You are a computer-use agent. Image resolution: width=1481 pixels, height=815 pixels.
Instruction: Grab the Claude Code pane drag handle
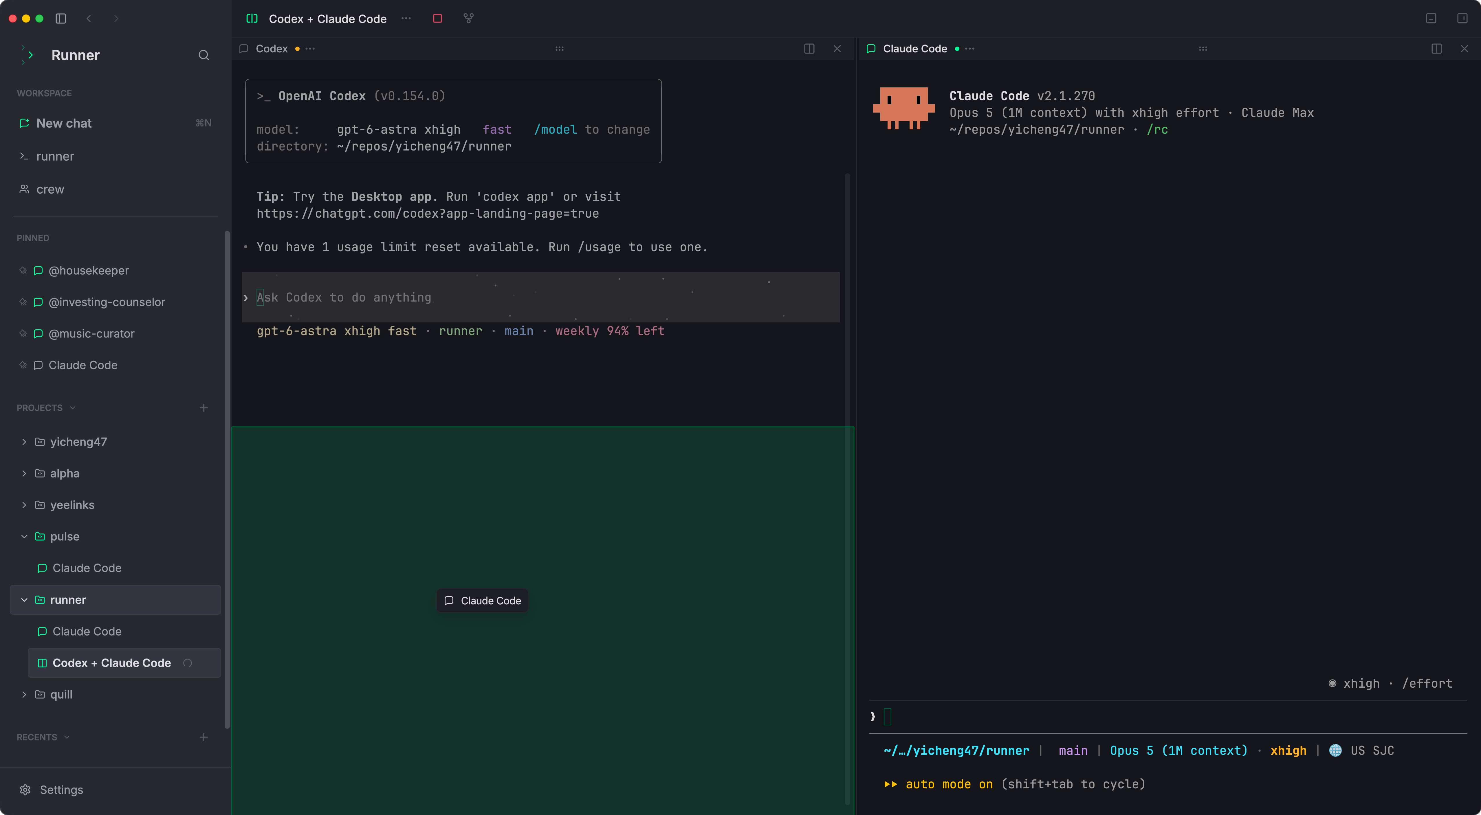1203,49
